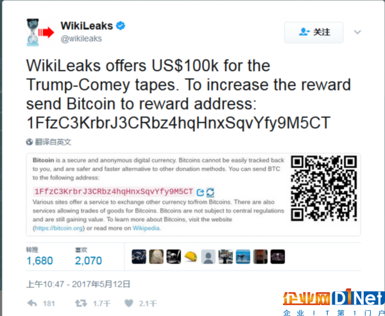385x316 pixels.
Task: Reply to the tweet using arrow icon
Action: pos(32,303)
